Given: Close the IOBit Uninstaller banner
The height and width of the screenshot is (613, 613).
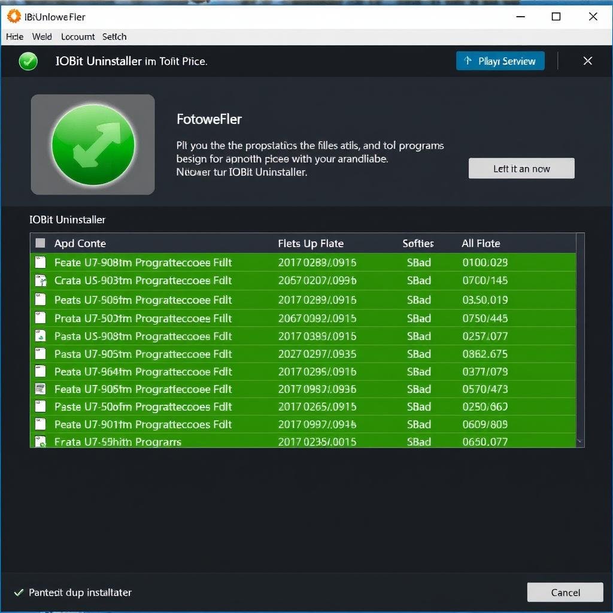Looking at the screenshot, I should coord(587,61).
